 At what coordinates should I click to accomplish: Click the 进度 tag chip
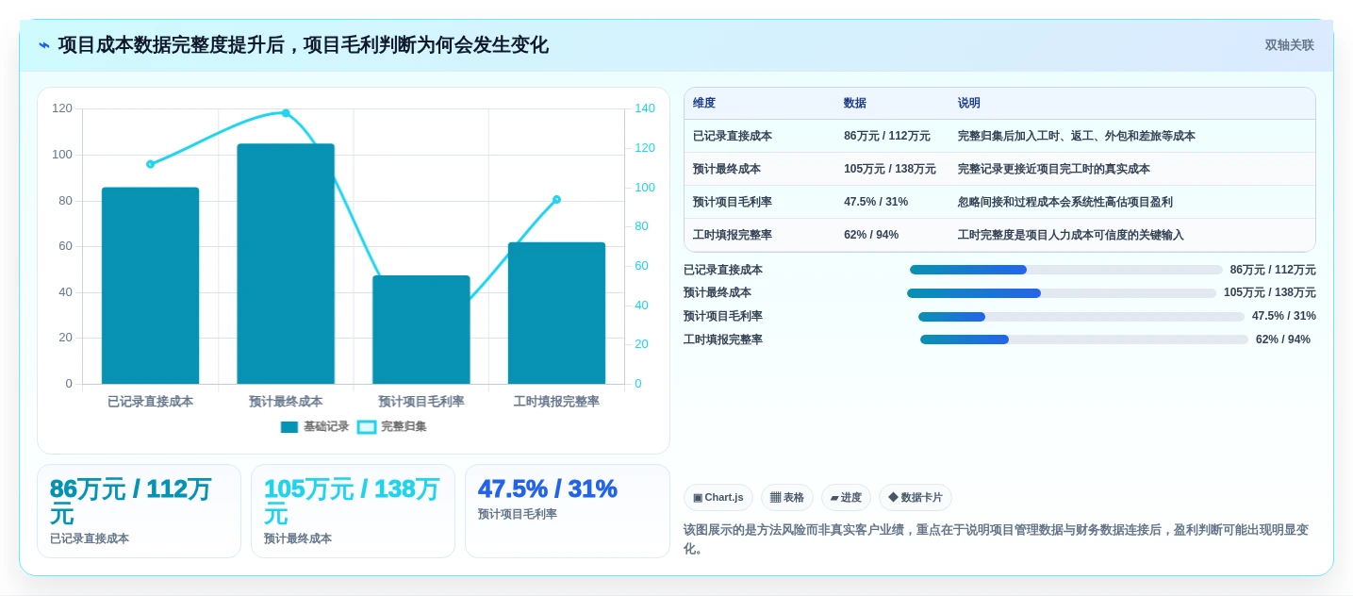click(x=846, y=497)
